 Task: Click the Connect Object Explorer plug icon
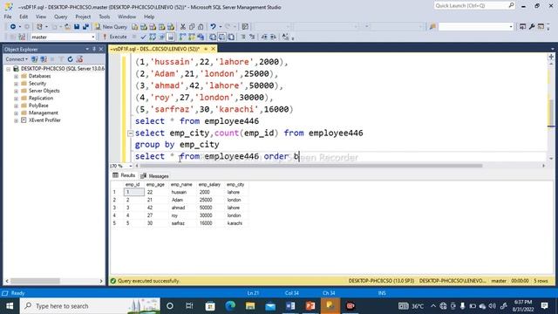pos(35,59)
